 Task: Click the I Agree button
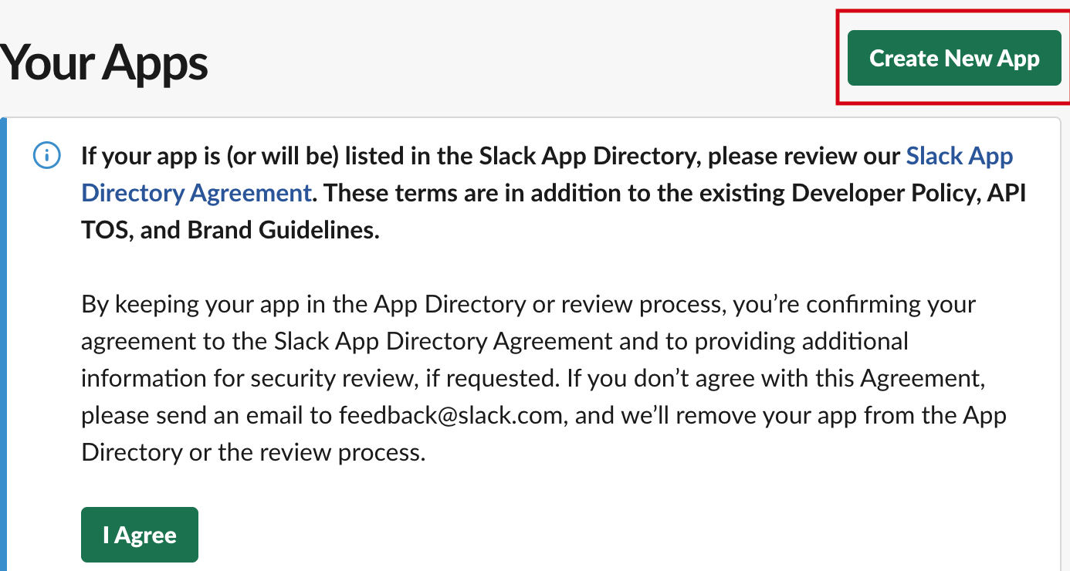(x=140, y=535)
